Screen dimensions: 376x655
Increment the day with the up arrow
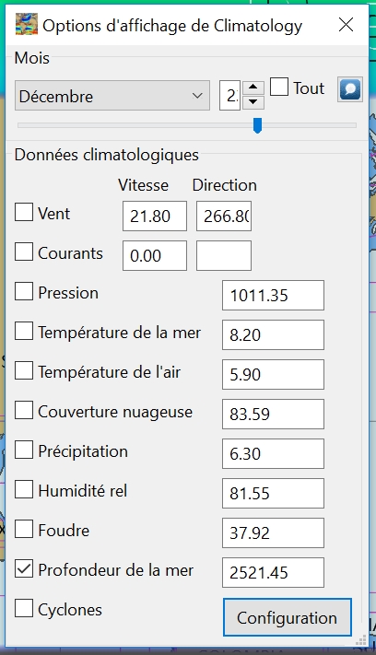[x=253, y=88]
